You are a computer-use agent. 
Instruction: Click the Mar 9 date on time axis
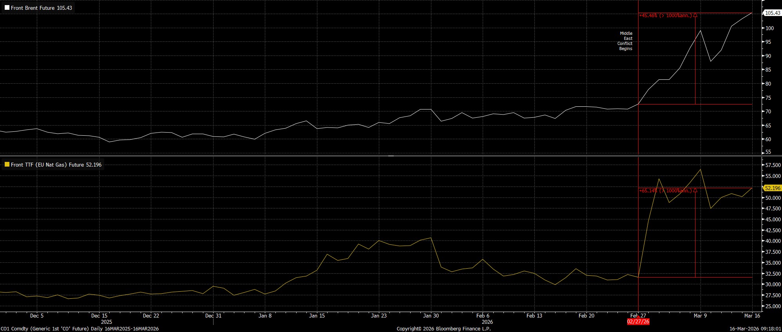701,316
